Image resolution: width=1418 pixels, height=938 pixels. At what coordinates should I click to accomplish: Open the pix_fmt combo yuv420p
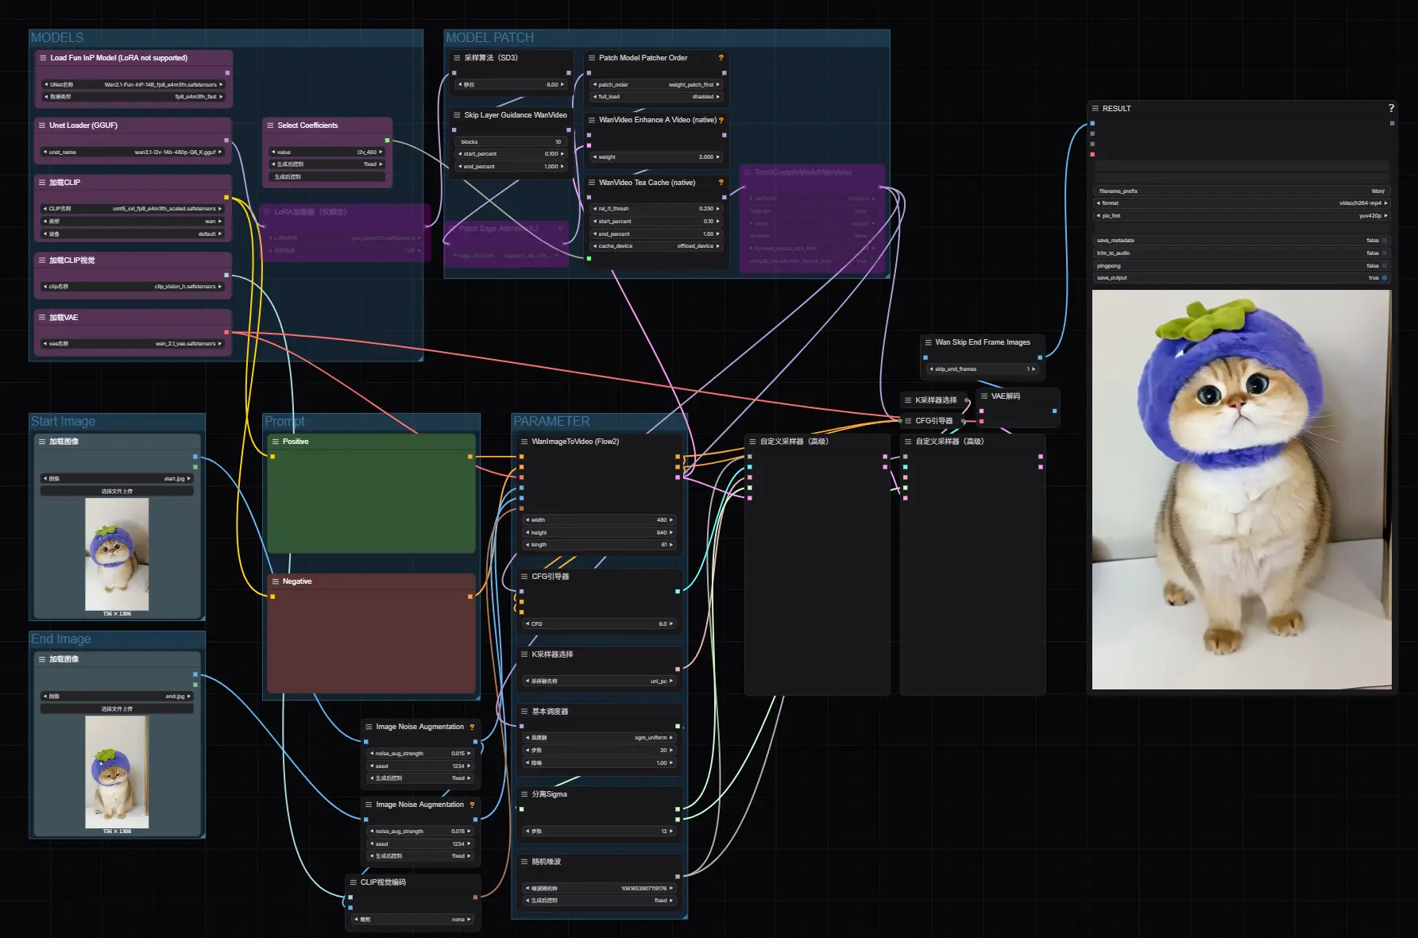tap(1242, 216)
